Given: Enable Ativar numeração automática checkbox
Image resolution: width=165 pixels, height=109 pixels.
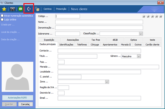Looking at the screenshot, I should 2,16.
